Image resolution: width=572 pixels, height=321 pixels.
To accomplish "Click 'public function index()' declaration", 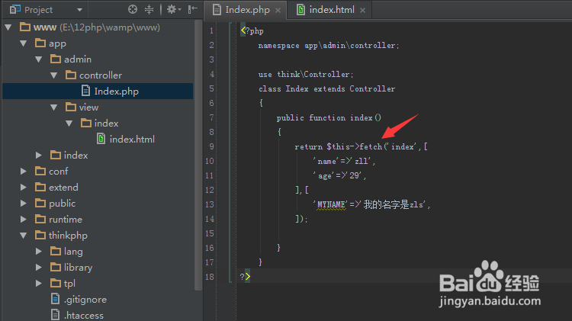I will [x=329, y=118].
